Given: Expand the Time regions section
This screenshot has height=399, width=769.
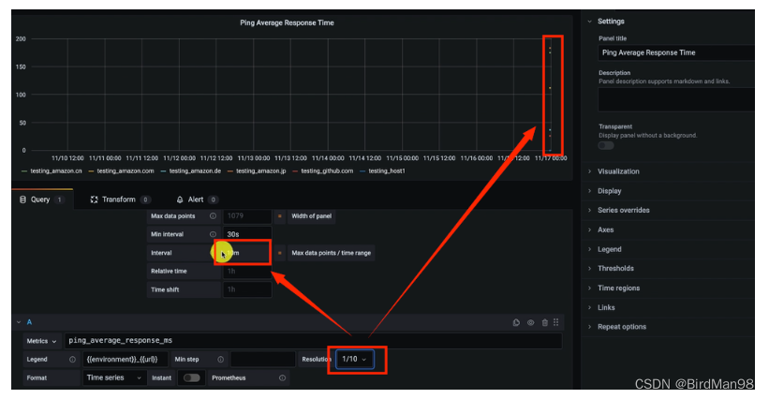Looking at the screenshot, I should [x=618, y=288].
